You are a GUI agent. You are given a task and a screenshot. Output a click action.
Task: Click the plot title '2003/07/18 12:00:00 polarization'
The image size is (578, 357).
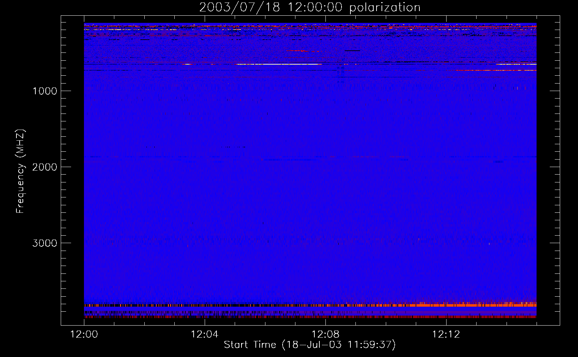click(x=310, y=7)
